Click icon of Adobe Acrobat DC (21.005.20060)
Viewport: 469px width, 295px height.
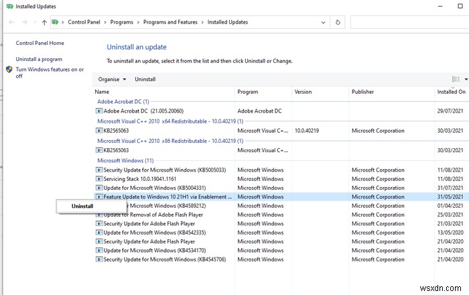[x=99, y=111]
